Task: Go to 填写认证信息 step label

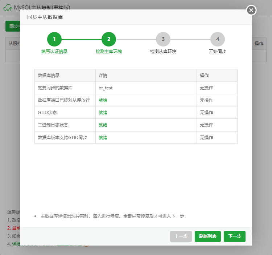Action: click(x=54, y=52)
